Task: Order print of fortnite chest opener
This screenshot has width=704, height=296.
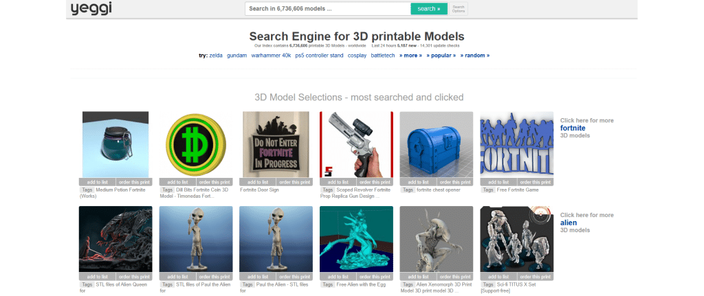Action: coord(455,182)
